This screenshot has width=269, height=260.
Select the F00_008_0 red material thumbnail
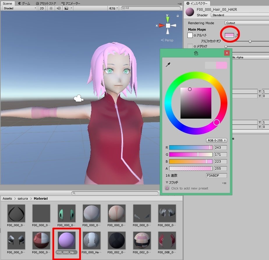pos(167,240)
